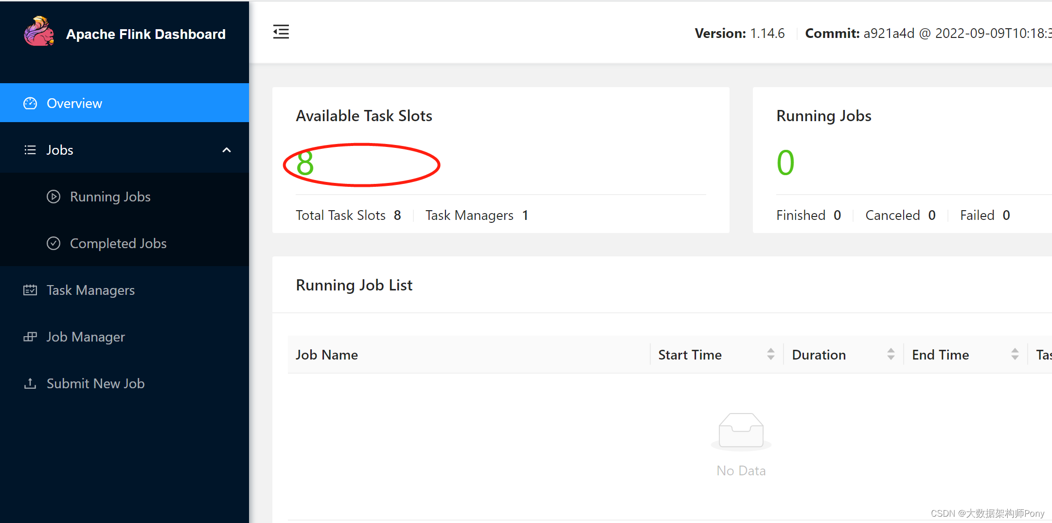
Task: Click the Job Name column header
Action: coord(469,355)
